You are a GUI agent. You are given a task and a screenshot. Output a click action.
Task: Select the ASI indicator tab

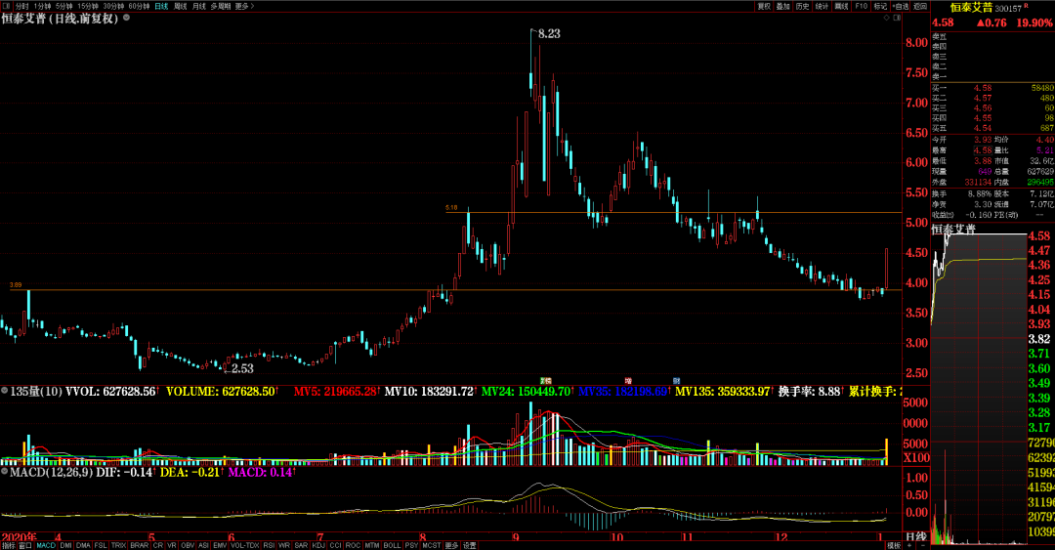(203, 545)
